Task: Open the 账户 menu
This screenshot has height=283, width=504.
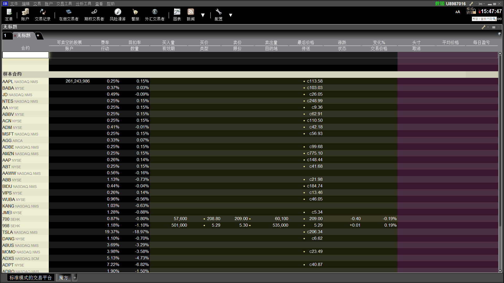Action: (49, 4)
